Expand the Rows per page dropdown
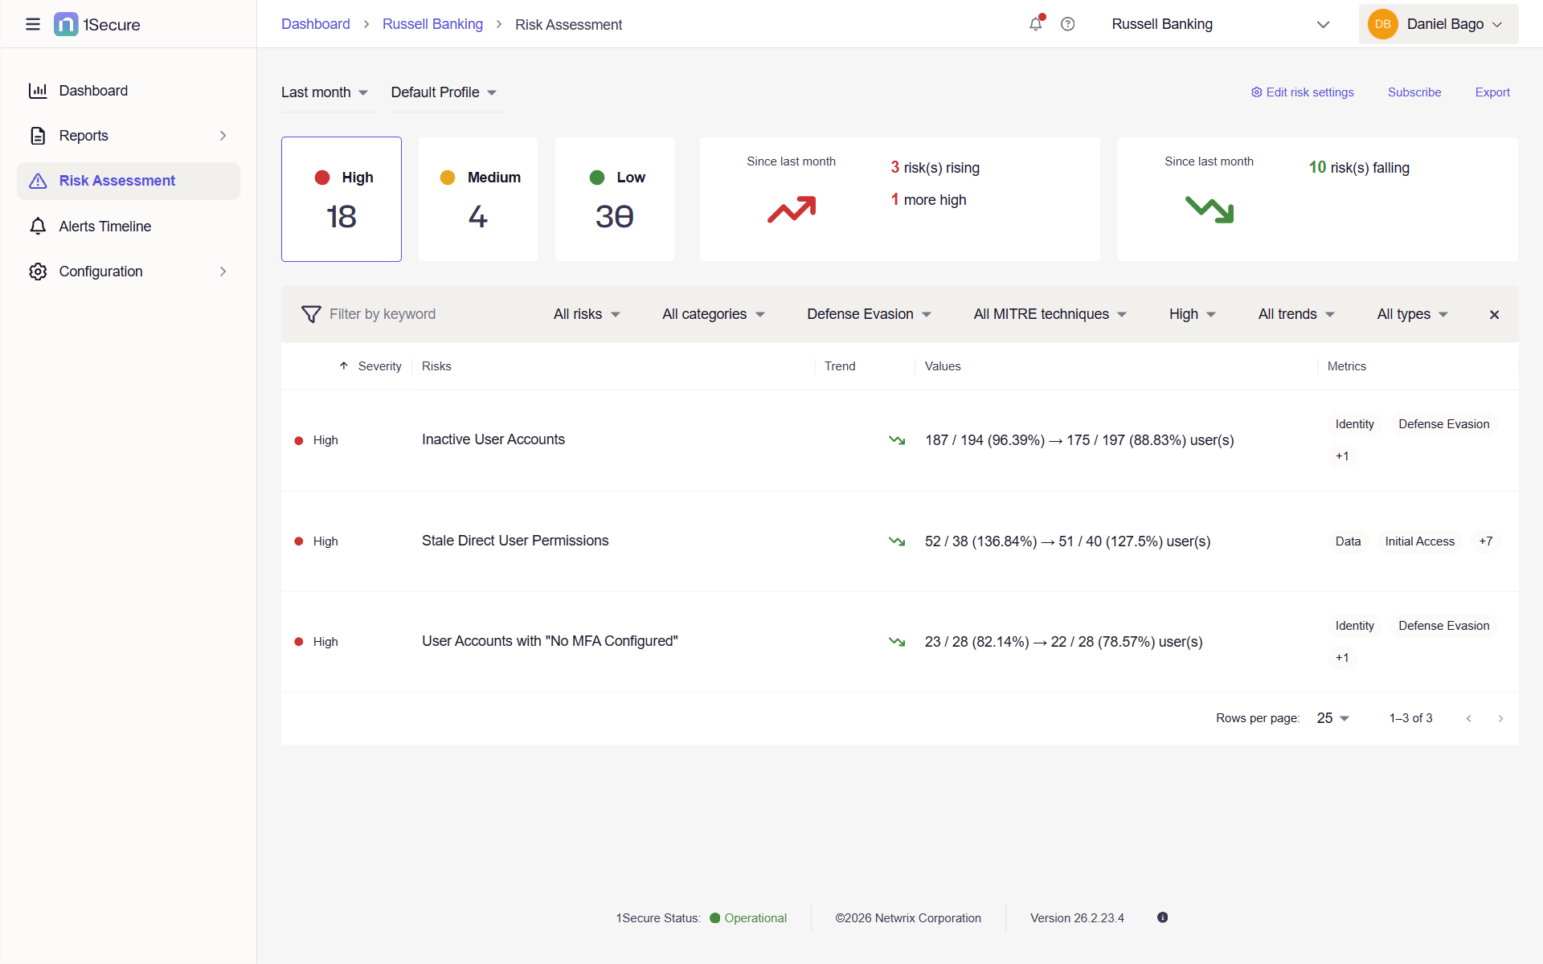The image size is (1543, 964). click(x=1332, y=718)
